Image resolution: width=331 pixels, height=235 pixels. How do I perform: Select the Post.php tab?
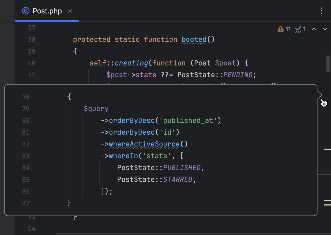47,11
